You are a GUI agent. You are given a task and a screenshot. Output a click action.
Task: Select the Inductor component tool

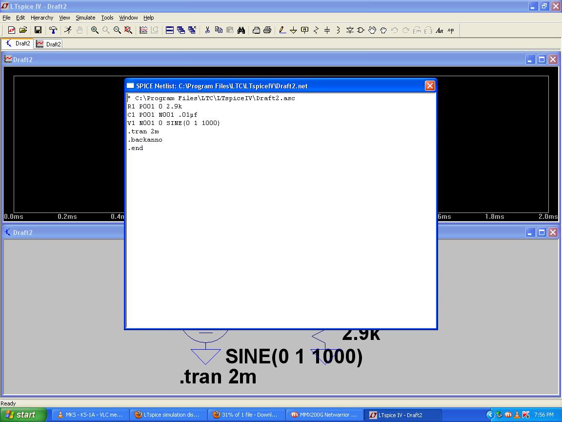tap(338, 30)
